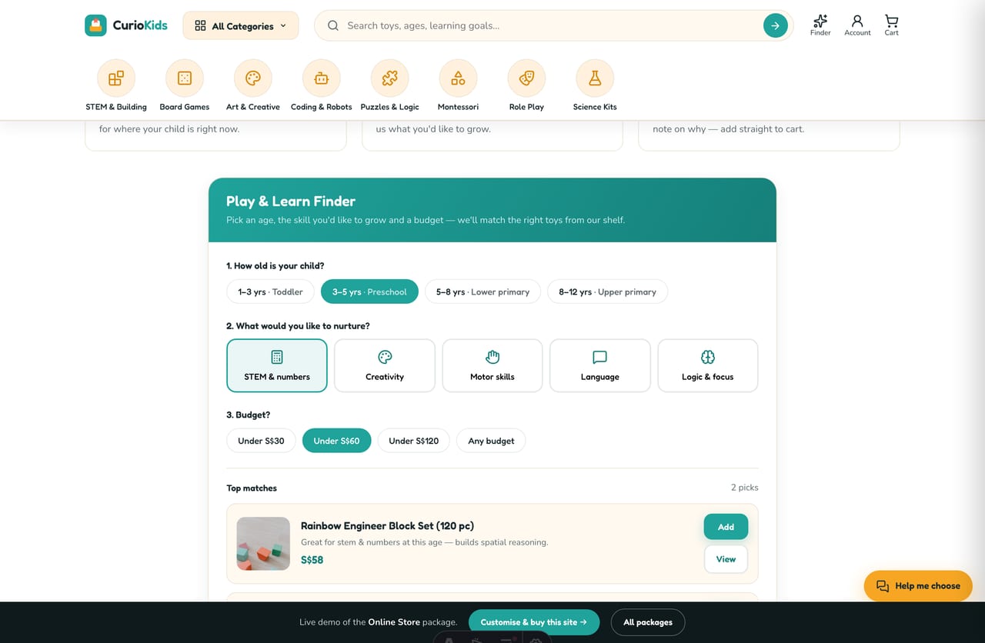Click the CurioKids logo icon
985x643 pixels.
click(95, 25)
